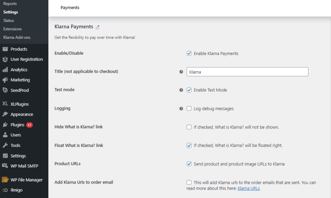Click the WP Mail SMTP envelope icon
This screenshot has height=198, width=331.
(x=5, y=166)
